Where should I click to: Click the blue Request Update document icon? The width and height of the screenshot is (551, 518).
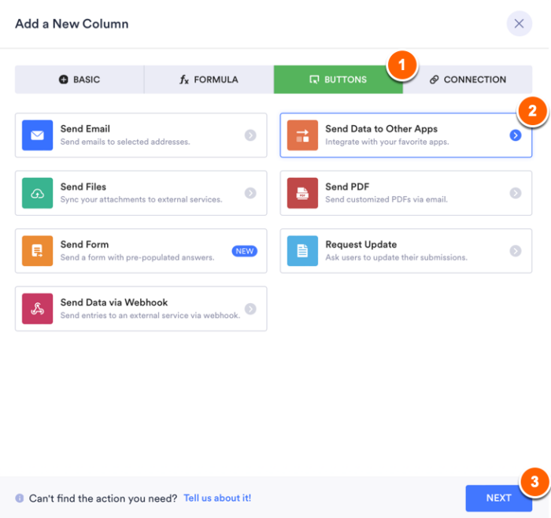(x=302, y=250)
